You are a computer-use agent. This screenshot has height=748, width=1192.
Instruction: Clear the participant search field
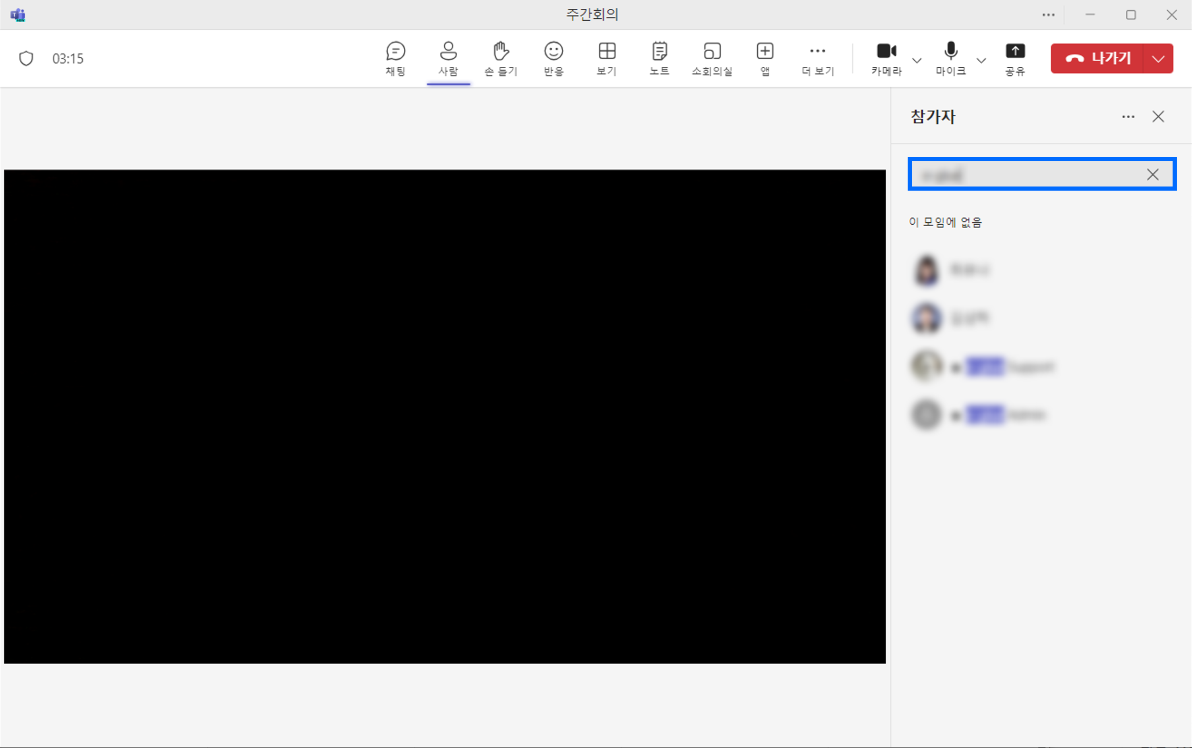(x=1152, y=174)
